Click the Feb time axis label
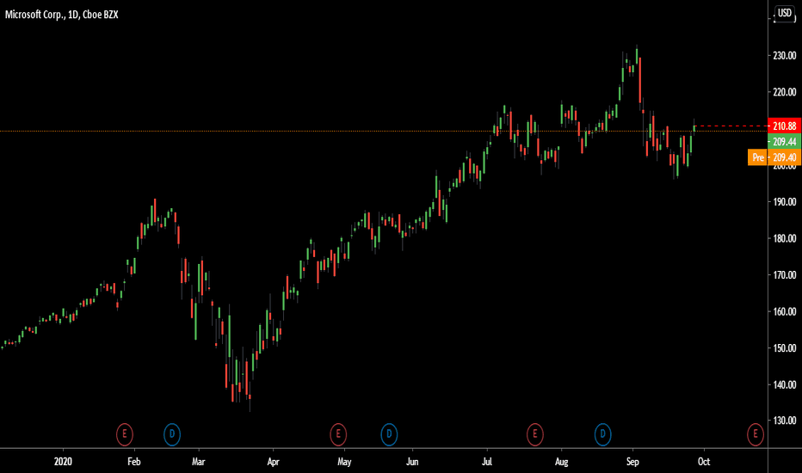The width and height of the screenshot is (802, 473). (x=133, y=462)
